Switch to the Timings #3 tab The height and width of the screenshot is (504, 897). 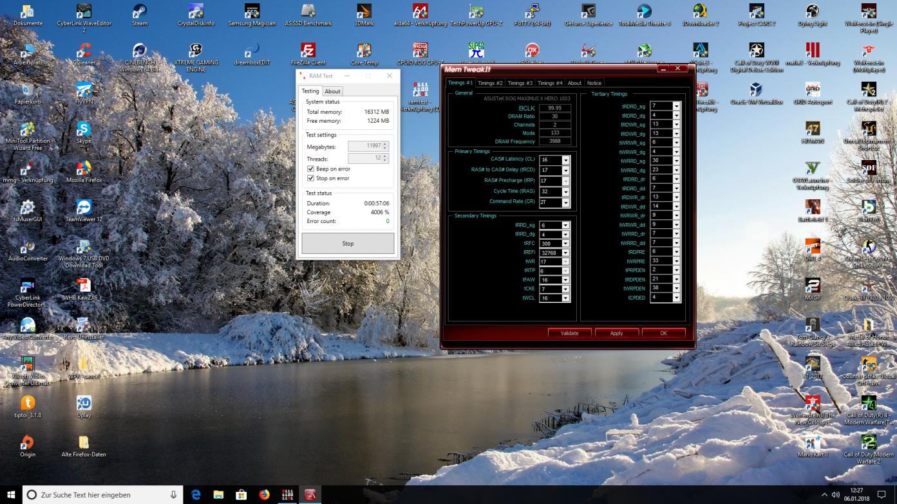pyautogui.click(x=520, y=83)
